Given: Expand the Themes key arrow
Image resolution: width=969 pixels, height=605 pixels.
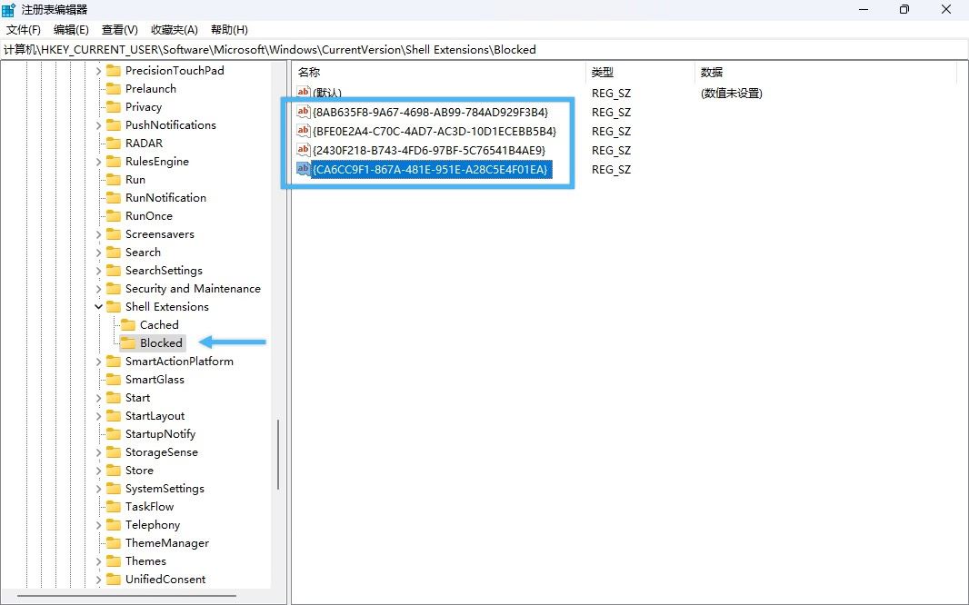Looking at the screenshot, I should click(99, 561).
